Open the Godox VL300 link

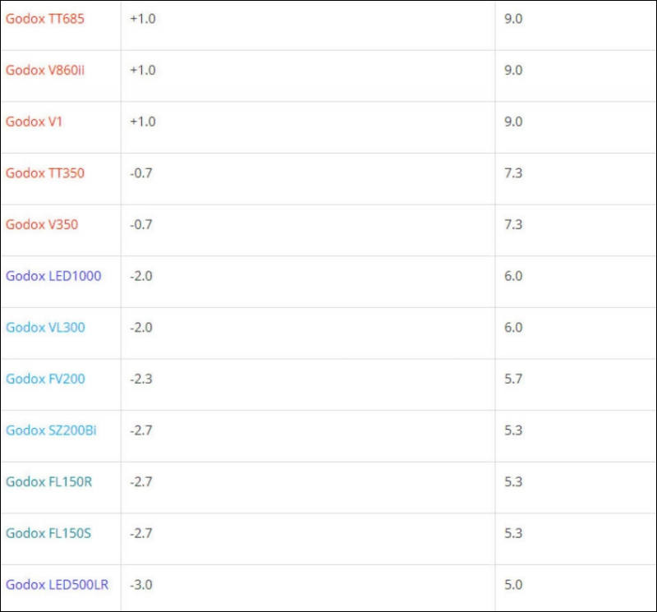(x=45, y=328)
